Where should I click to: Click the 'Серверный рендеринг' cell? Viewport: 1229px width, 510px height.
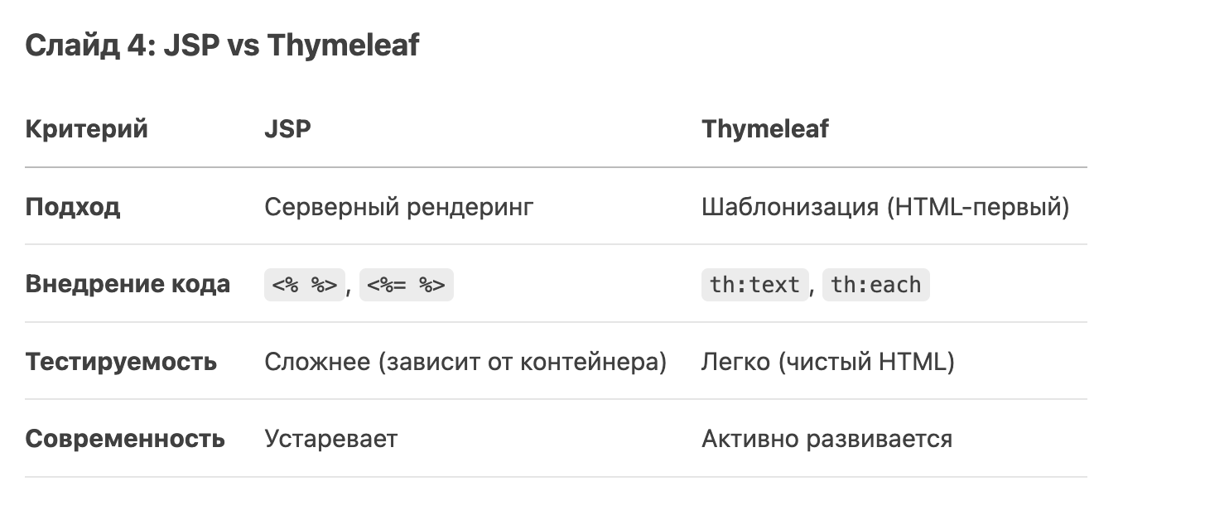(399, 207)
